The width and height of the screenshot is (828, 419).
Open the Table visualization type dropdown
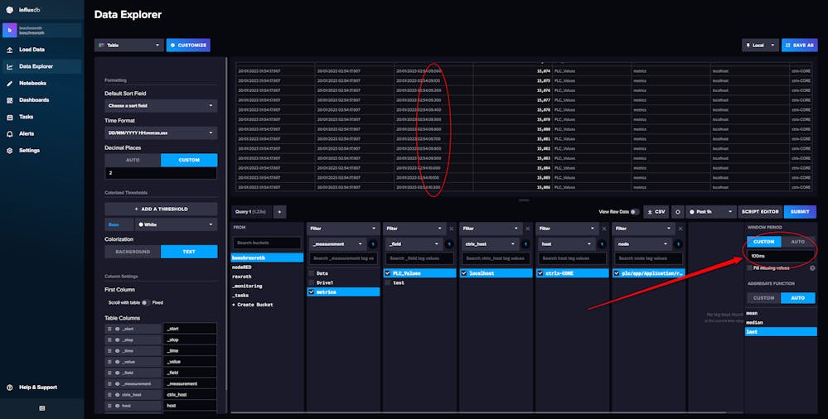click(128, 46)
